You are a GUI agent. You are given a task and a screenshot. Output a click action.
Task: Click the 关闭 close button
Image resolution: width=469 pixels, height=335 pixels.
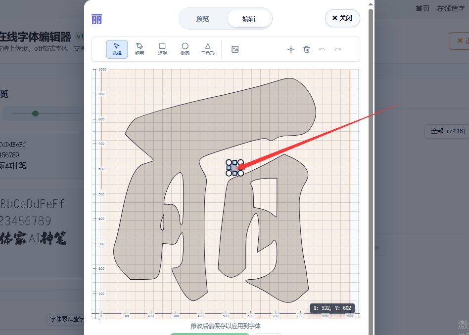(x=342, y=18)
